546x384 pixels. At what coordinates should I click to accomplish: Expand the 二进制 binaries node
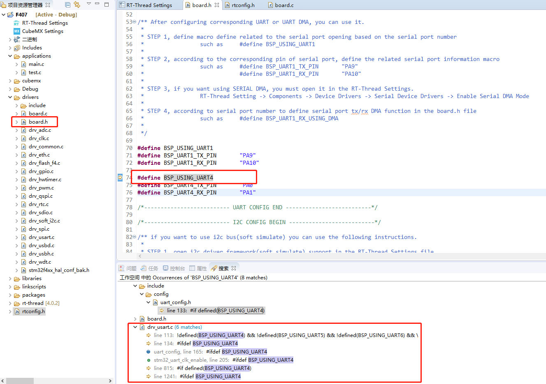tap(10, 40)
